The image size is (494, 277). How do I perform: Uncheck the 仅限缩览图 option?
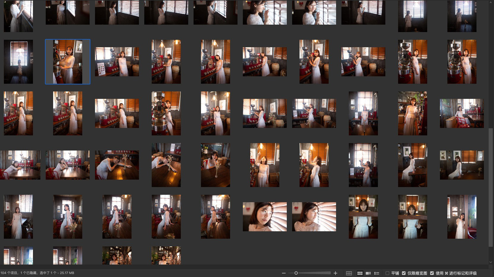[404, 273]
